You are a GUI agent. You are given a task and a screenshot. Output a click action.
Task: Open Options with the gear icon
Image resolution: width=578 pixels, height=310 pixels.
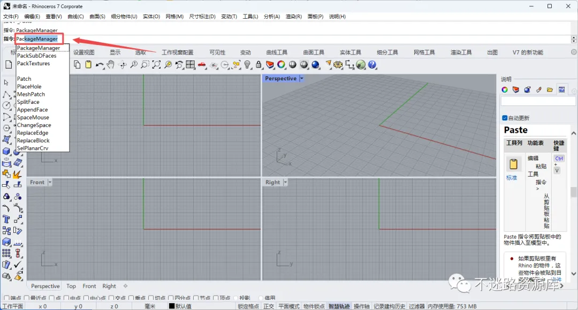pyautogui.click(x=338, y=65)
